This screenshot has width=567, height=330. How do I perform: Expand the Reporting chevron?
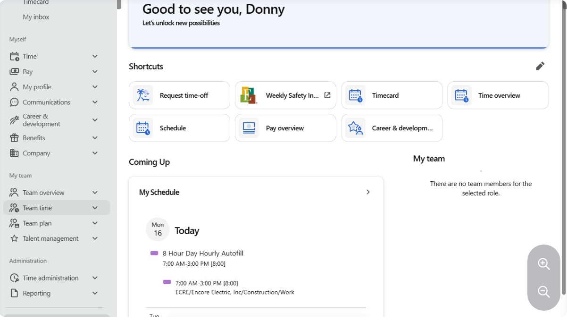pyautogui.click(x=95, y=293)
